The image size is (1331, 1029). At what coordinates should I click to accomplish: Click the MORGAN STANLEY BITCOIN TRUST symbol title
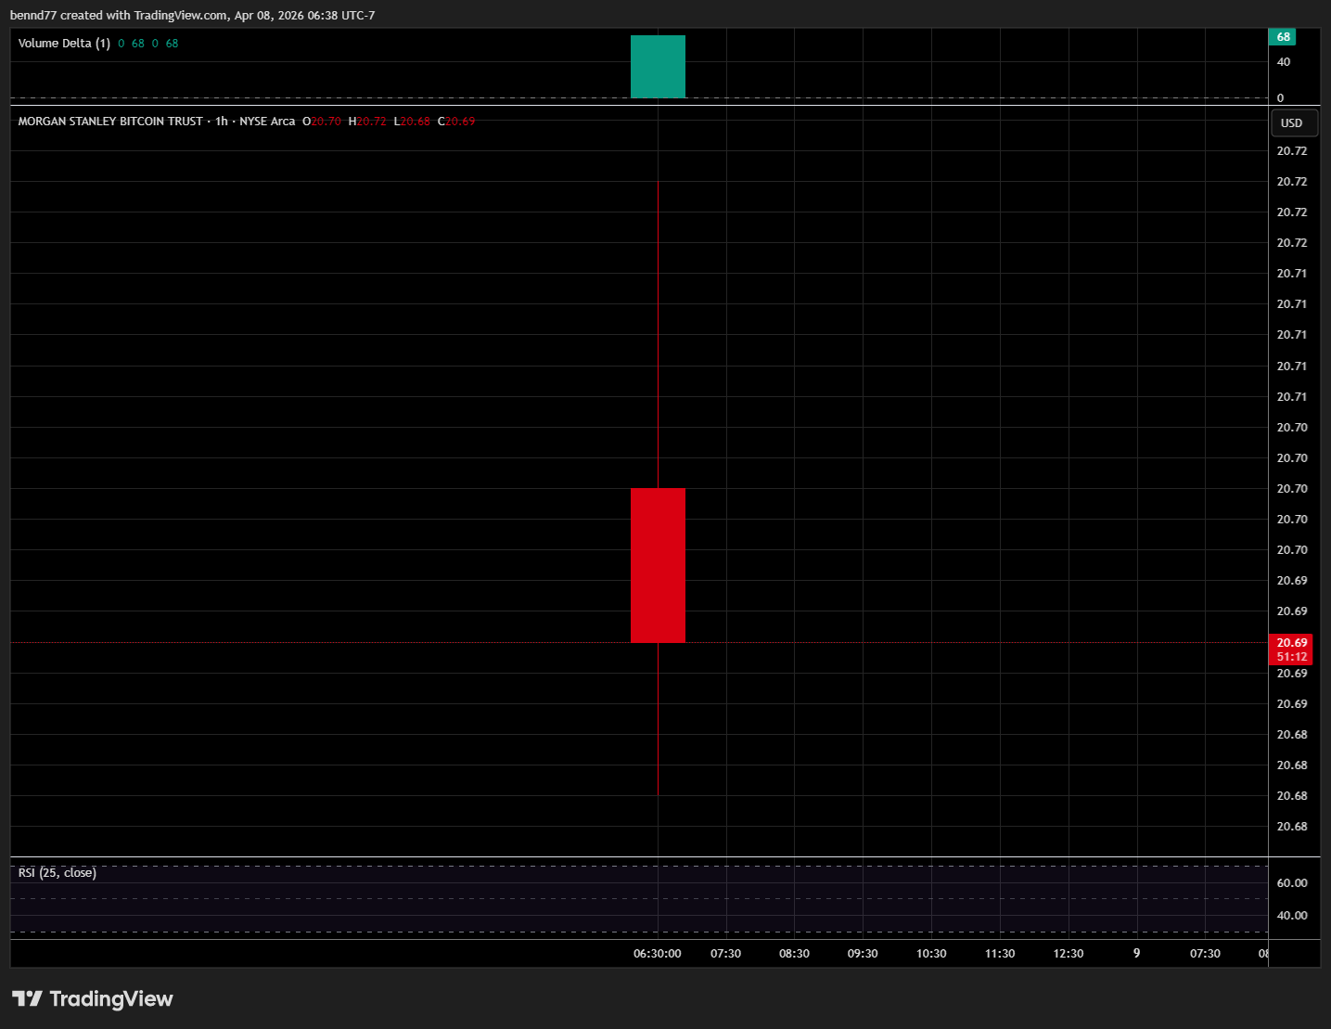(x=110, y=122)
